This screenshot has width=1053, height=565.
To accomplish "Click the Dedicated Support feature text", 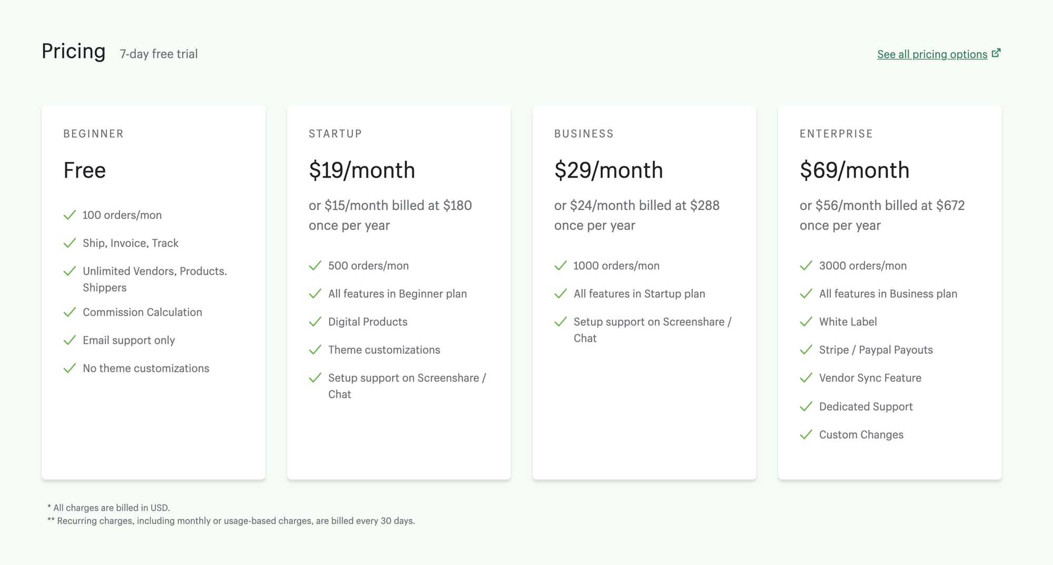I will coord(866,407).
